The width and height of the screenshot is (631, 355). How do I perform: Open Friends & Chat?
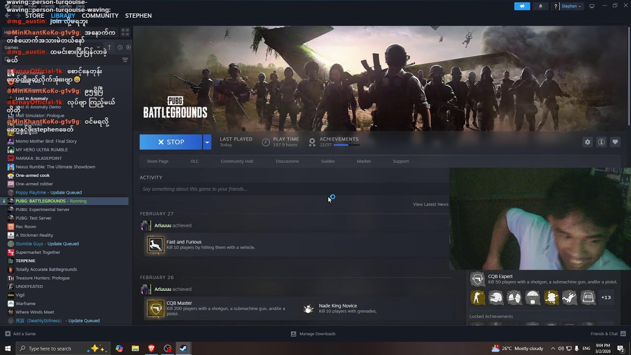coord(607,334)
